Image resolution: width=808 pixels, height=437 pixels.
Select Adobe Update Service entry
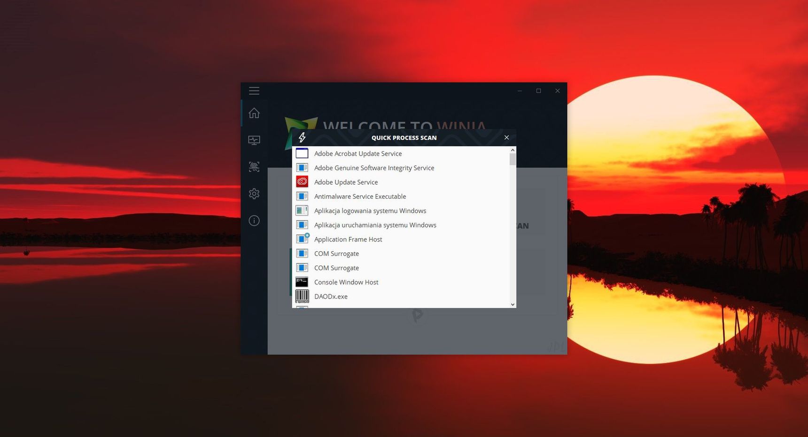401,182
